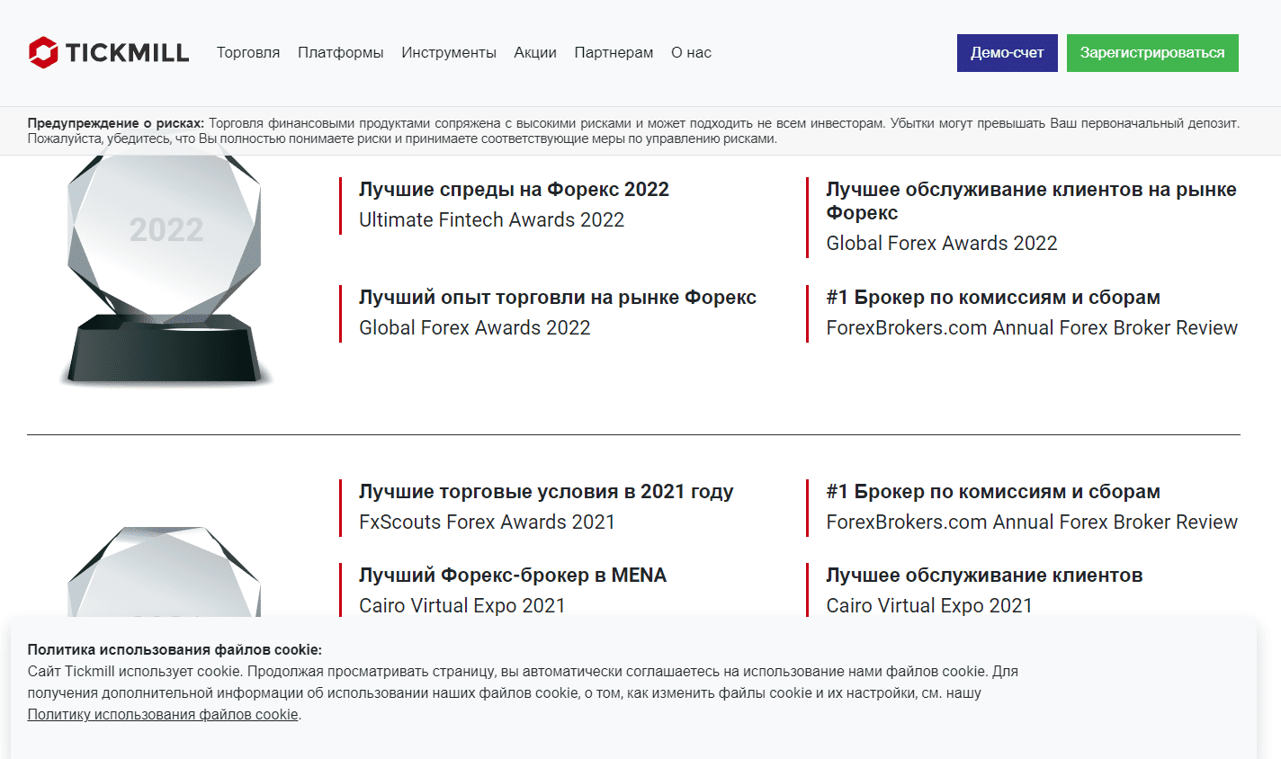Image resolution: width=1281 pixels, height=759 pixels.
Task: Open the Инструменты menu
Action: 449,53
